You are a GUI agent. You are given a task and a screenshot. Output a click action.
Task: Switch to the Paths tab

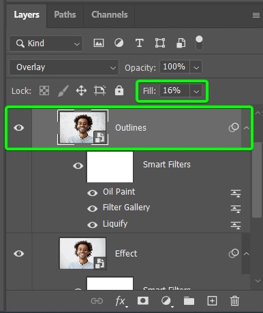tap(65, 15)
